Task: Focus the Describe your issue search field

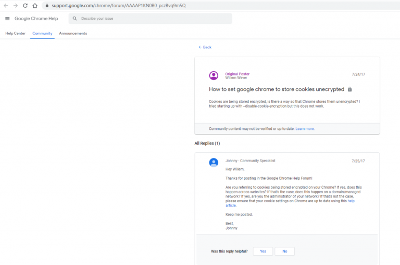Action: 150,19
